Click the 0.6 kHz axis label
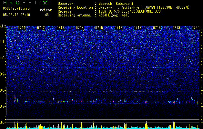This screenshot has height=129, width=203. (3, 123)
